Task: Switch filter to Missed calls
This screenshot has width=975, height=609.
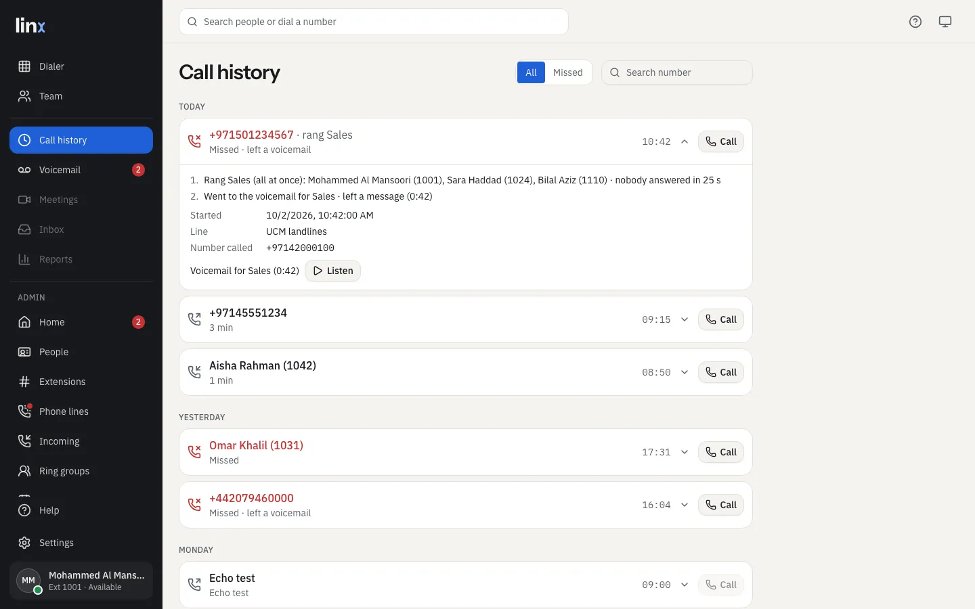Action: click(567, 72)
